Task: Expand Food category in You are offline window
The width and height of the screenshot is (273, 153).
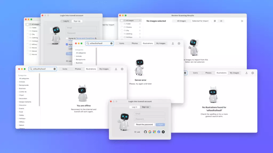Action: pyautogui.click(x=18, y=112)
